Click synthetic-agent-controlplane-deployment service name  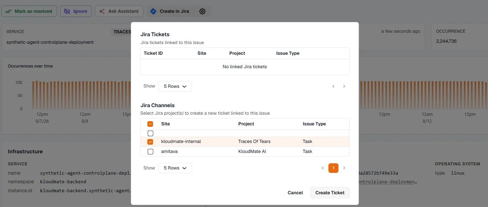click(50, 42)
